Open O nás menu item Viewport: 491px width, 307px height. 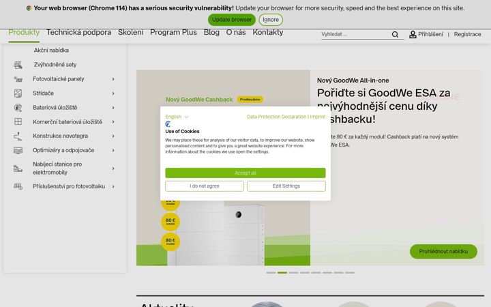(236, 33)
